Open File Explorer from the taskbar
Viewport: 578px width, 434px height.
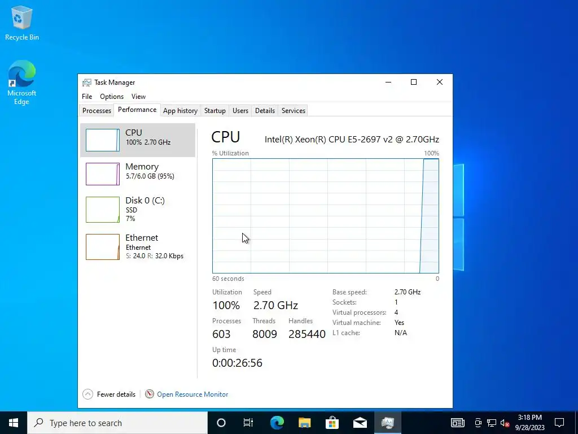pos(304,423)
